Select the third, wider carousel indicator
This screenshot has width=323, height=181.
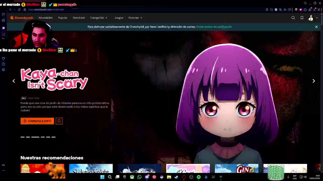click(x=35, y=137)
